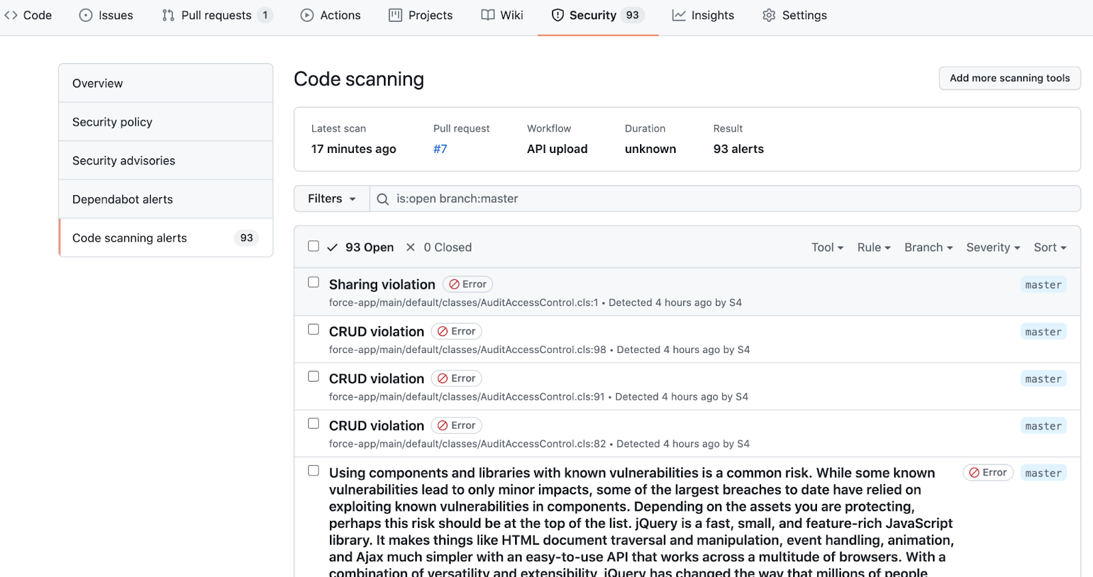Check the CRUD violation cls:98 checkbox

click(x=314, y=329)
